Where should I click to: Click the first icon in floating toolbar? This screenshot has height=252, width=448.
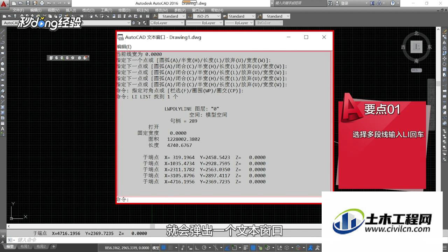pyautogui.click(x=51, y=58)
